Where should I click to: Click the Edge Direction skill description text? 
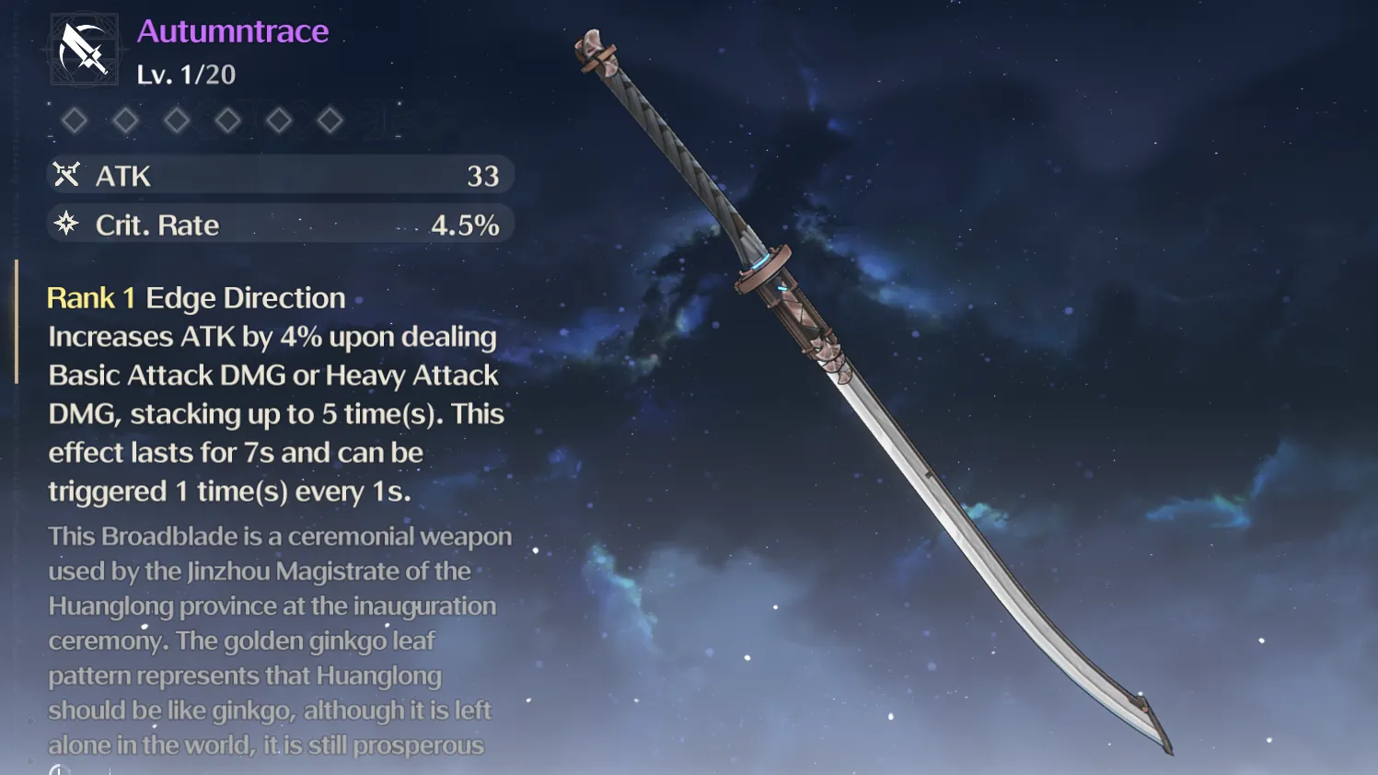[276, 414]
